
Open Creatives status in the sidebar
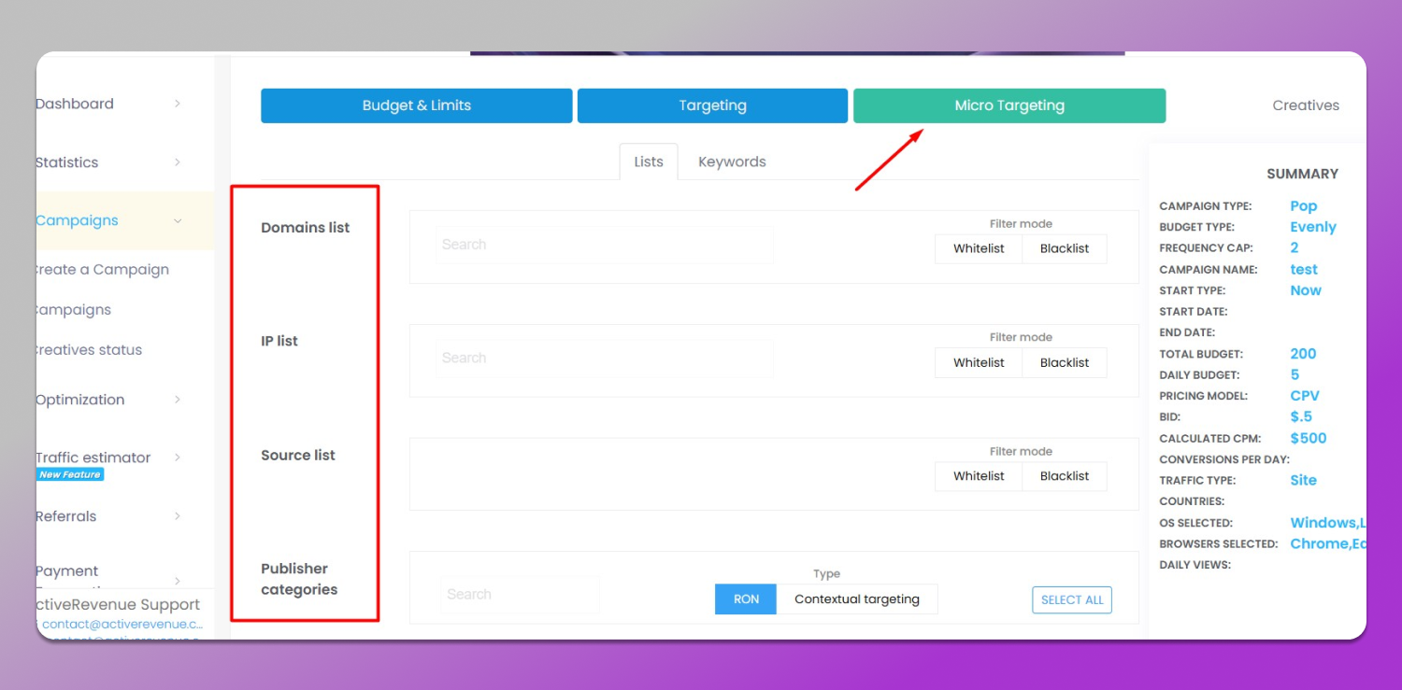(90, 350)
